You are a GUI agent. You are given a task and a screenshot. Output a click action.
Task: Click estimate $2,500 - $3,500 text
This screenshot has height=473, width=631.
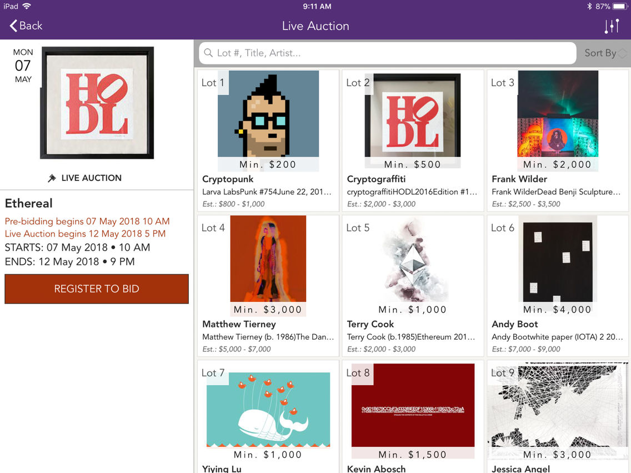(x=526, y=204)
